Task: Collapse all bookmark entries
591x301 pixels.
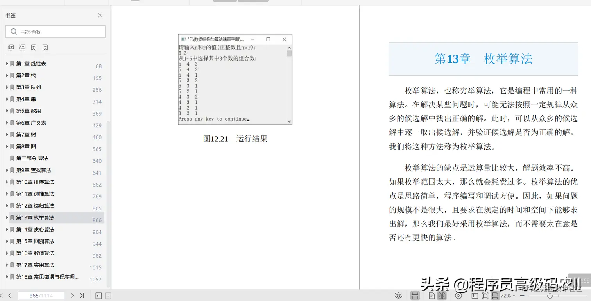Action: pyautogui.click(x=22, y=47)
